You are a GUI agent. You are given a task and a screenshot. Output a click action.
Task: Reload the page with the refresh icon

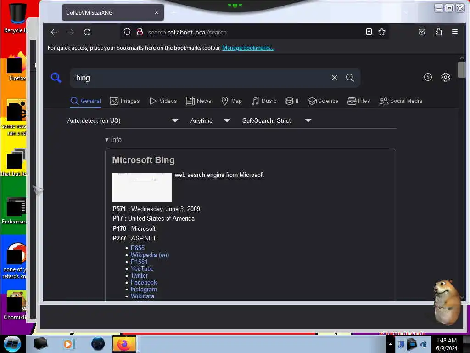coord(87,32)
